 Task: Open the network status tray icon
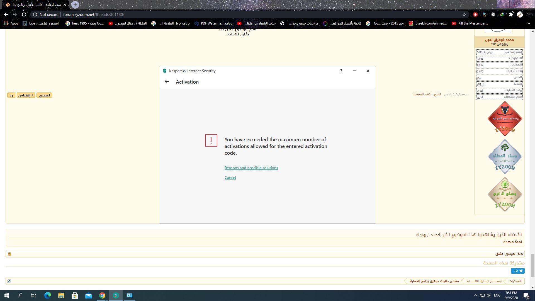pos(482,295)
